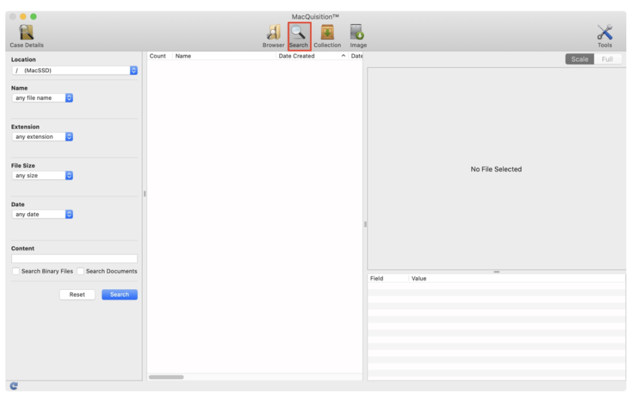Open the 'any extension' dropdown

tap(42, 136)
